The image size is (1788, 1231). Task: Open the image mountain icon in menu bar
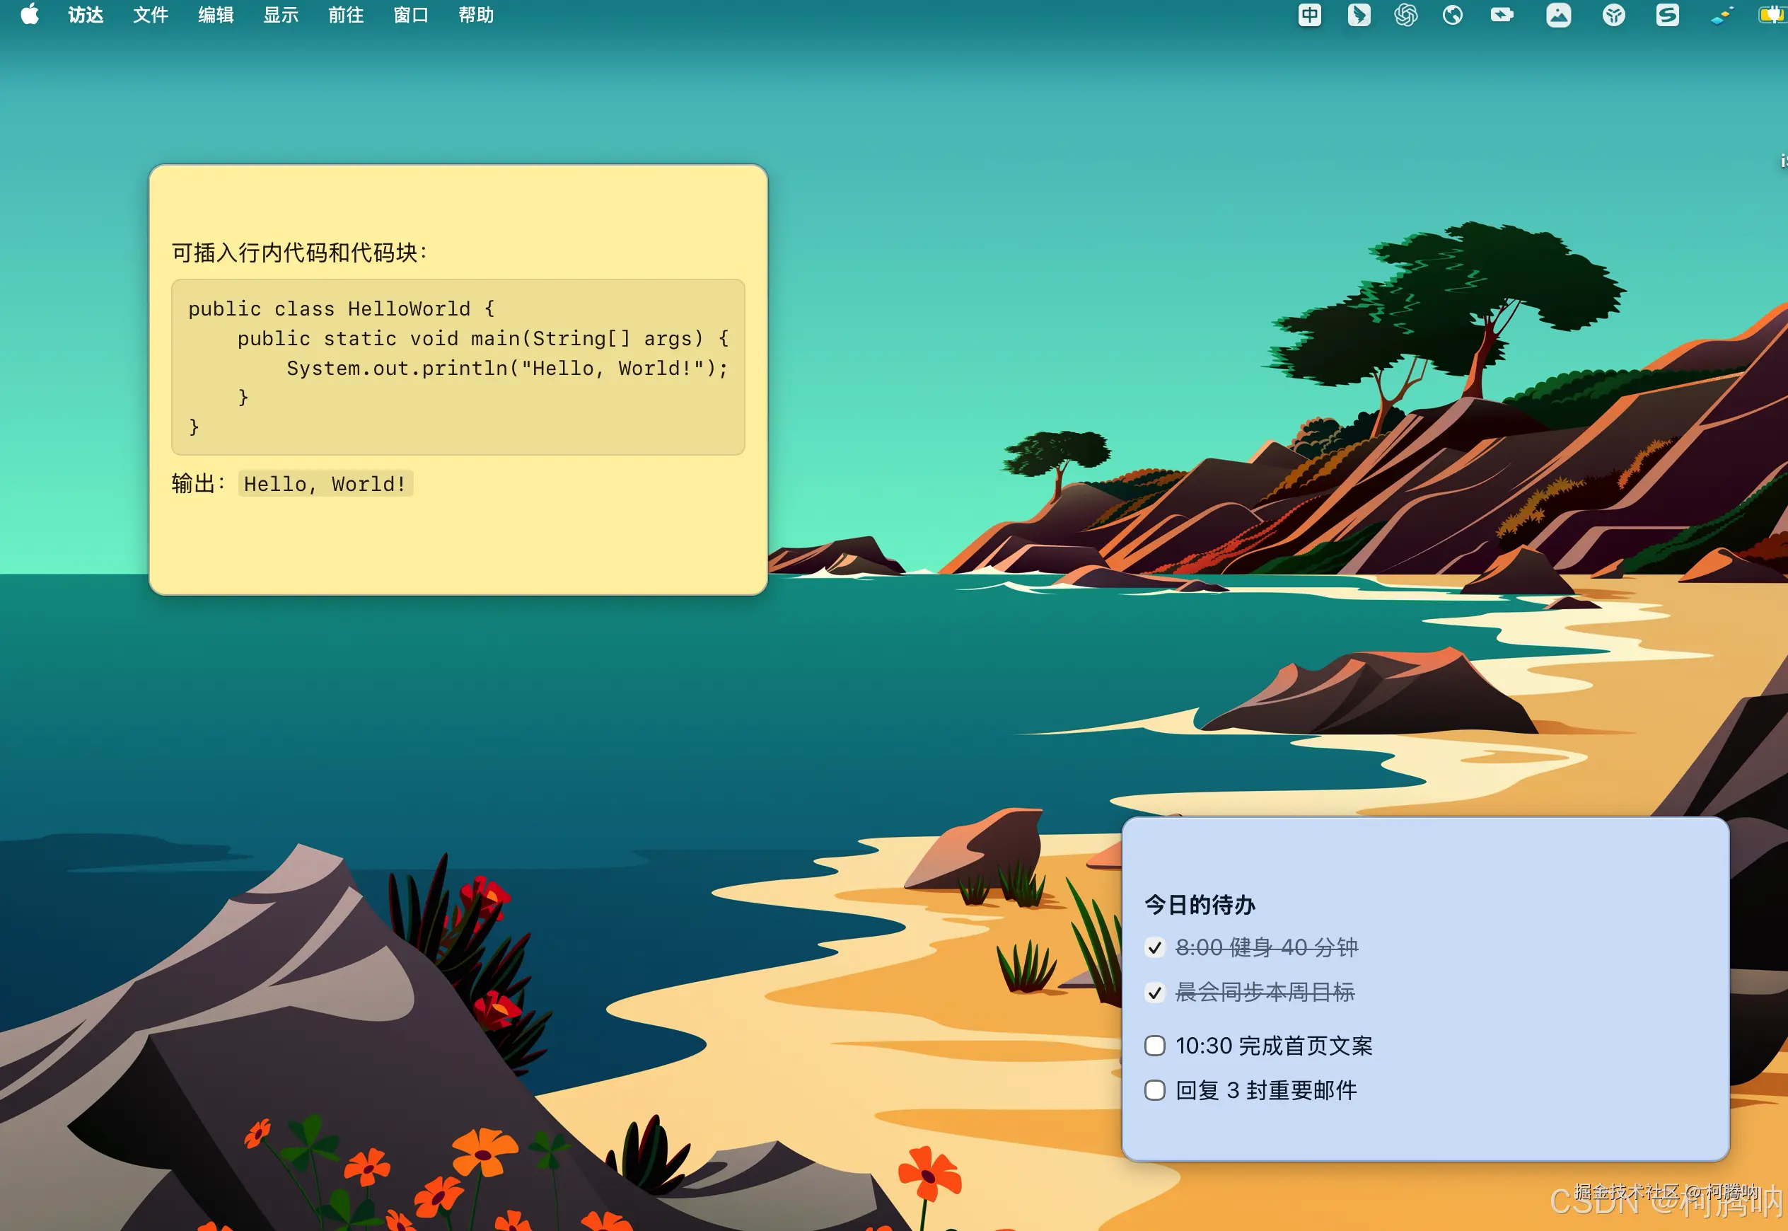(1558, 15)
